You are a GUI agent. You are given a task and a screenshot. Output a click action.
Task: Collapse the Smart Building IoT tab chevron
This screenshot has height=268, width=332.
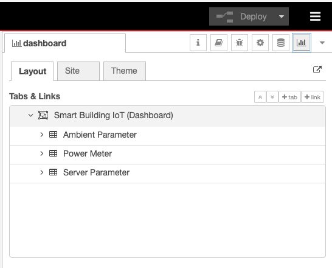point(30,115)
